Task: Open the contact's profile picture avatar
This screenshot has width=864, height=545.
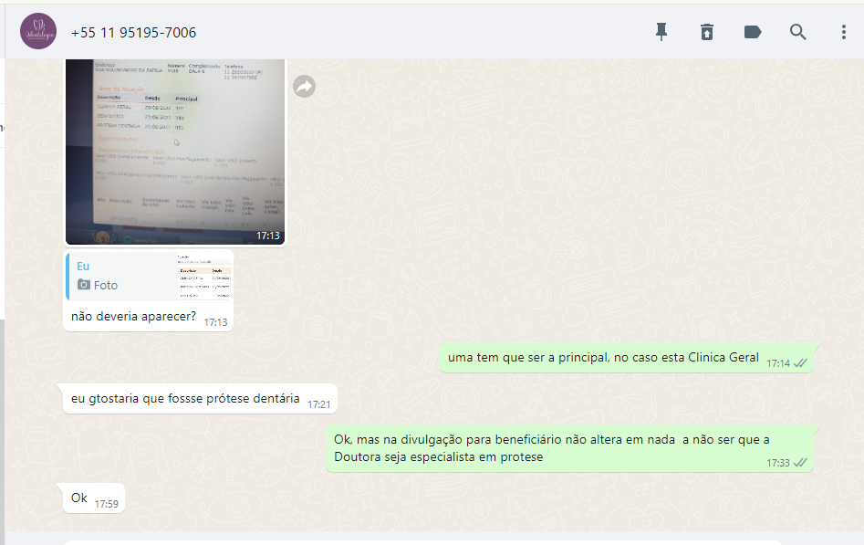Action: point(38,32)
